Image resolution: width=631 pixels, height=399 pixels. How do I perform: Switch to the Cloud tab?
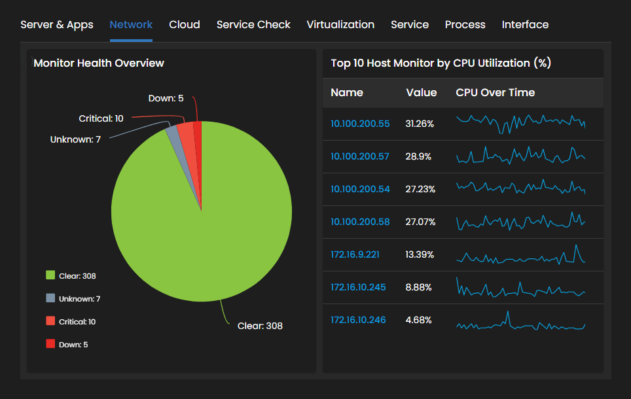[184, 24]
